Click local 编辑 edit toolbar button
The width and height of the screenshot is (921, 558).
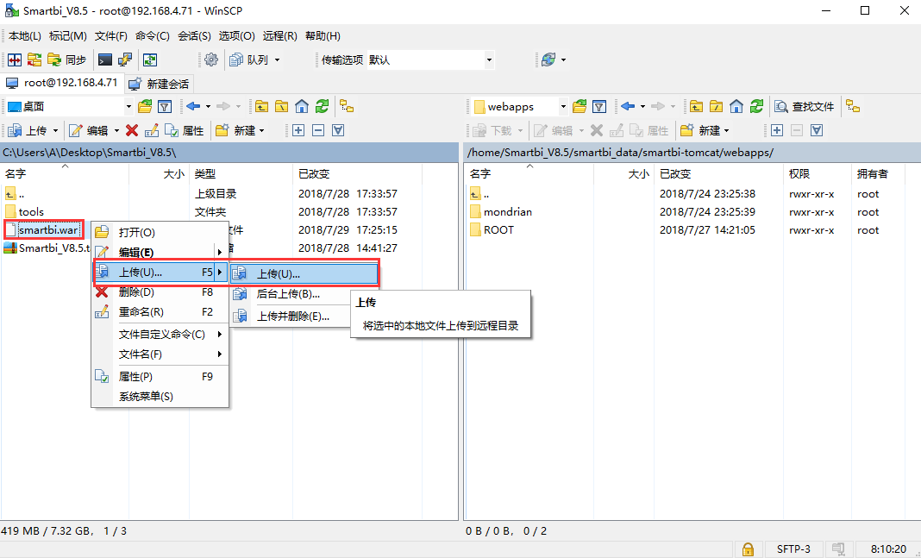click(90, 130)
